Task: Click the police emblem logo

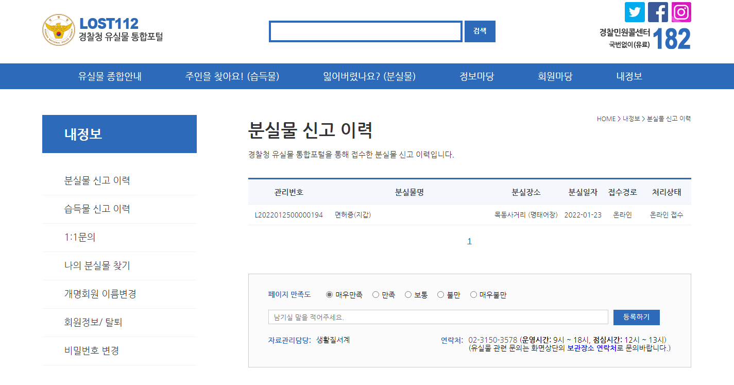Action: click(59, 30)
